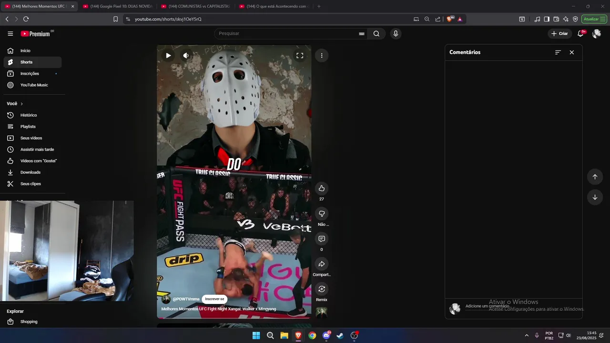Go back in browser history
This screenshot has height=343, width=610.
tap(7, 19)
